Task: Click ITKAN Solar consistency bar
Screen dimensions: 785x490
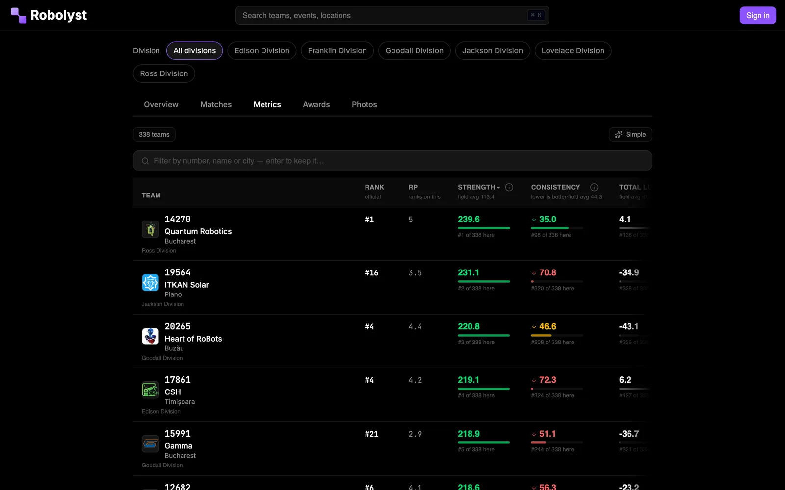Action: (x=557, y=281)
